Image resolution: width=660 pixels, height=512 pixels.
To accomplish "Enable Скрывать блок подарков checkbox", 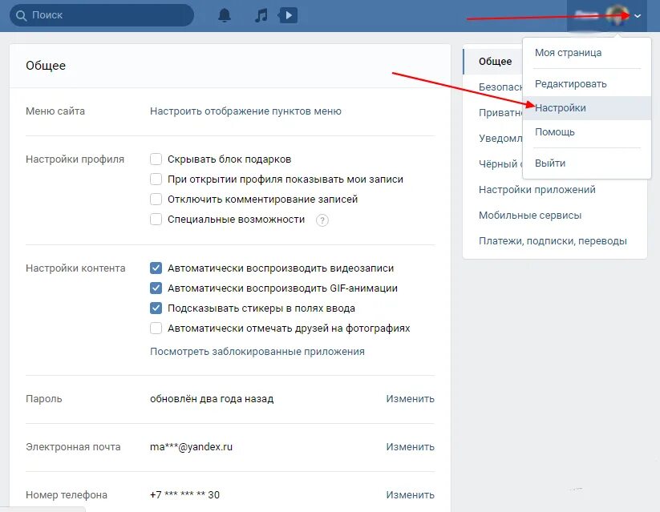I will click(156, 159).
